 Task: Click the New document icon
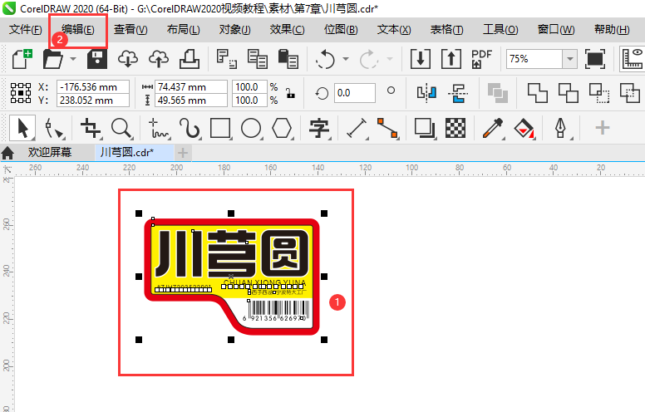tap(22, 59)
